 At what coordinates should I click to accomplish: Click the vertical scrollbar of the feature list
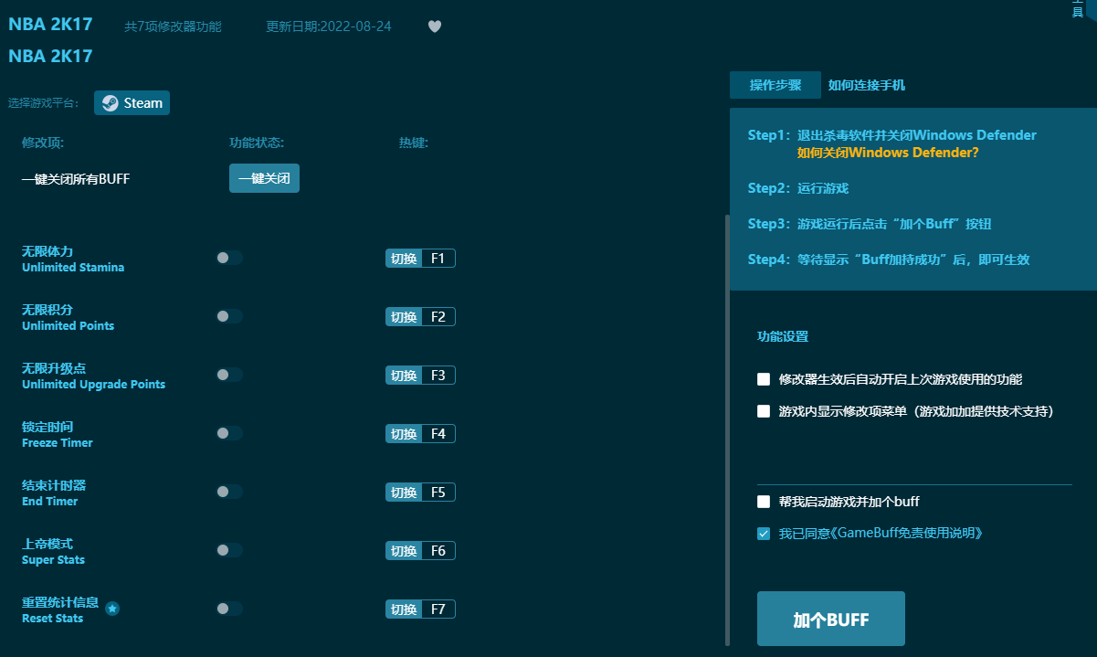(727, 429)
